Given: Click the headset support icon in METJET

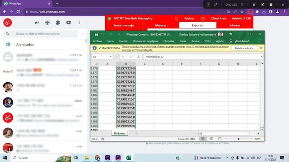Looking at the screenshot, I should click(x=203, y=18).
